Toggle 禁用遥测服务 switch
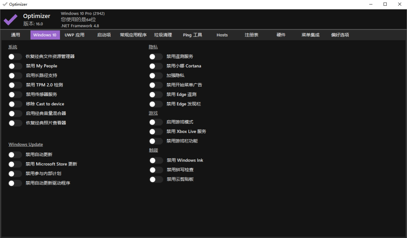407x238 pixels. point(156,56)
